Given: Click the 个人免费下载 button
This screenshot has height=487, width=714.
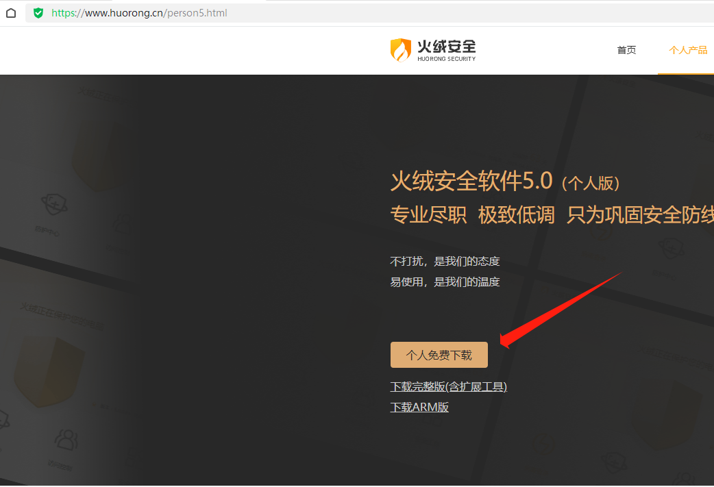Looking at the screenshot, I should [x=439, y=355].
